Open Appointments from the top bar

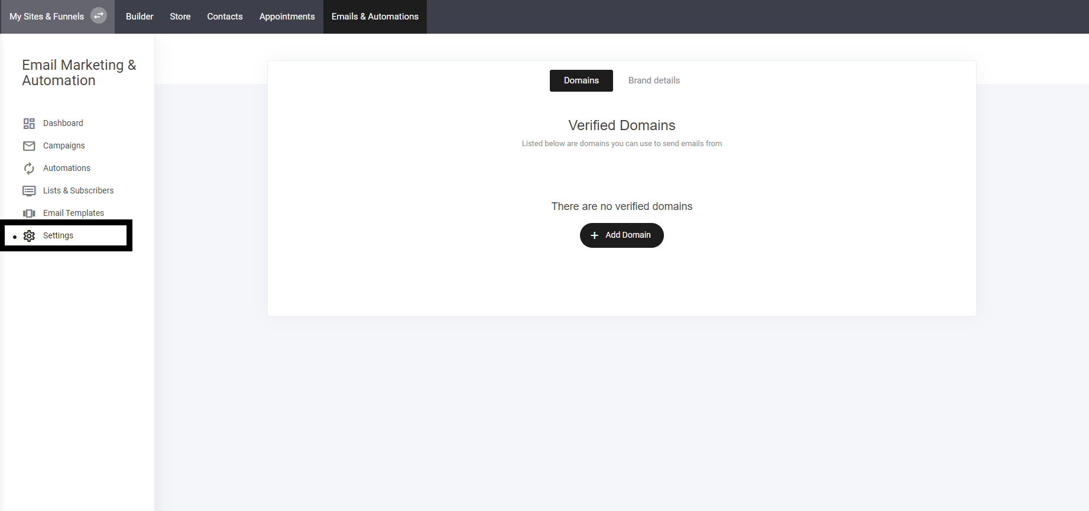click(287, 17)
